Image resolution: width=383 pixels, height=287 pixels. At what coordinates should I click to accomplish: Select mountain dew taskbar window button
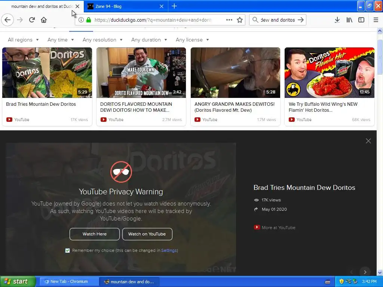[129, 282]
